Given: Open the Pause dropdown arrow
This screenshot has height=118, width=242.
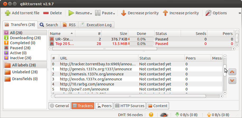Looking at the screenshot, I should coord(114,14).
